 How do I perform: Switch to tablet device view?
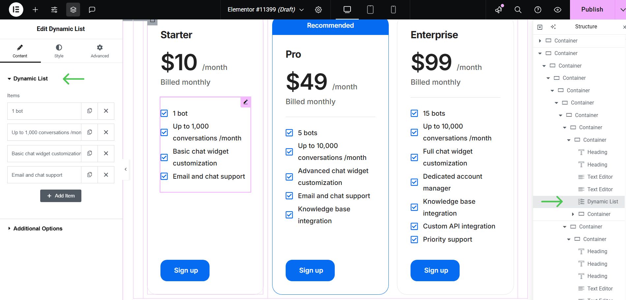(x=370, y=10)
